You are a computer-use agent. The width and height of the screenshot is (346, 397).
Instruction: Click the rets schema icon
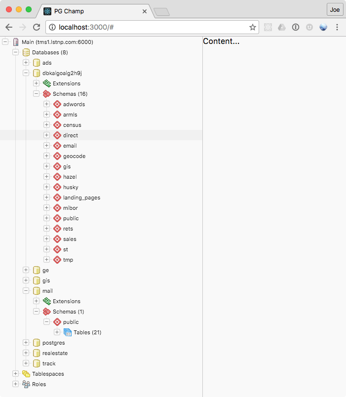click(x=57, y=229)
